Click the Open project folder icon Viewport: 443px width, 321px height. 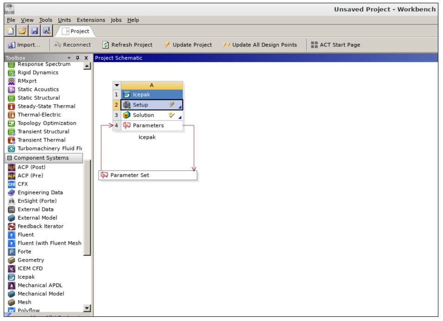coord(22,31)
